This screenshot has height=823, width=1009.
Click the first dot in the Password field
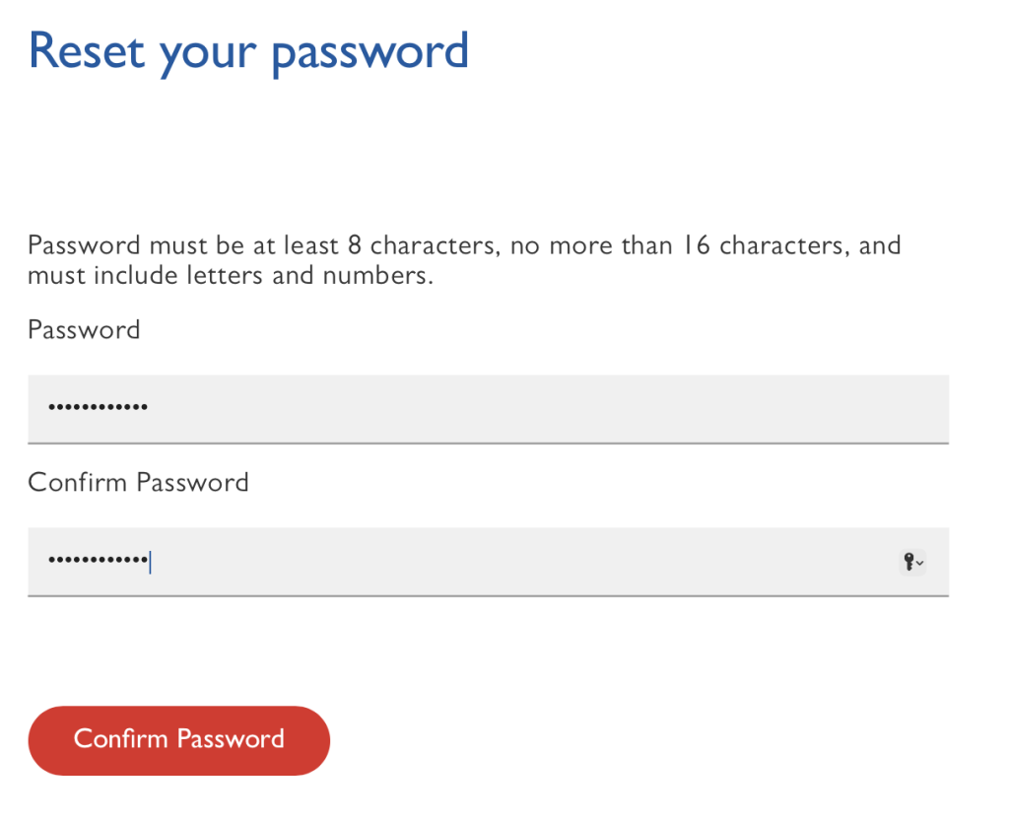[x=52, y=408]
